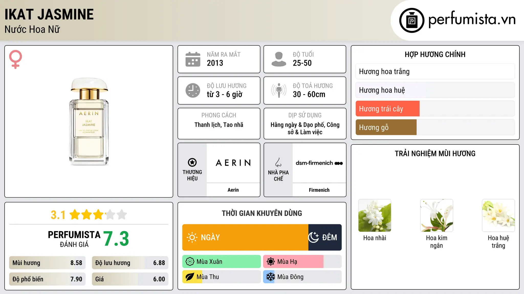The image size is (524, 294).
Task: Click the clock icon beside Độ lưu hương
Action: tap(193, 90)
